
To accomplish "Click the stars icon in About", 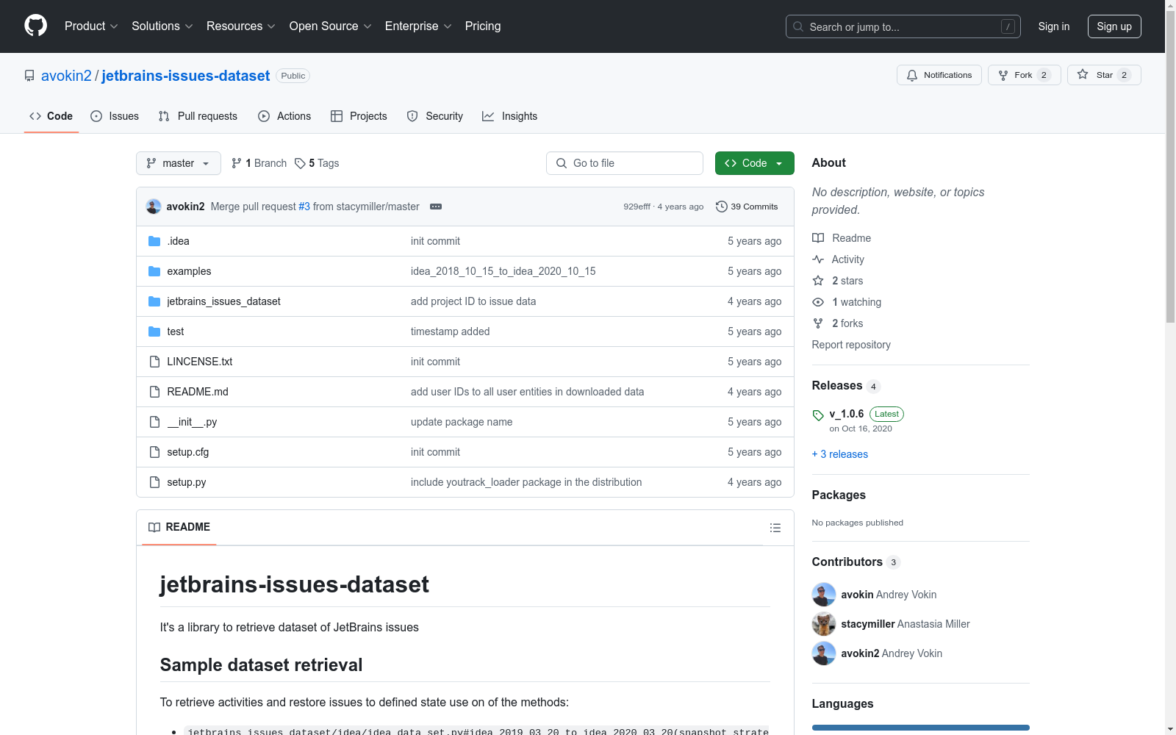I will coord(818,281).
